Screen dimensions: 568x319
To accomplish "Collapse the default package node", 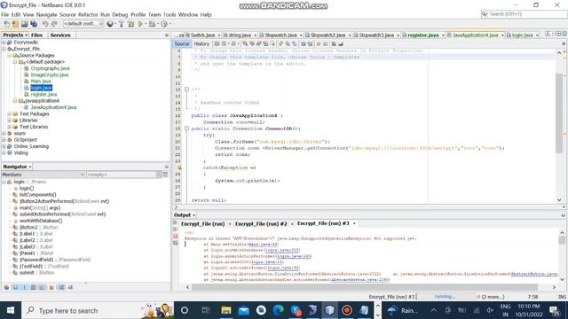I will tap(15, 62).
